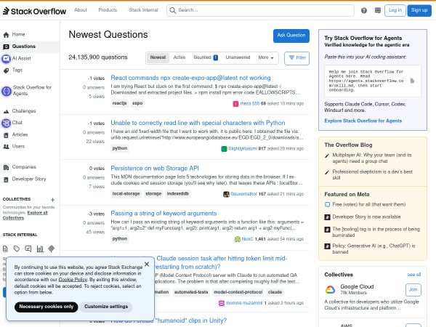The height and width of the screenshot is (327, 436).
Task: Switch to the Bountied tab
Action: pos(206,57)
